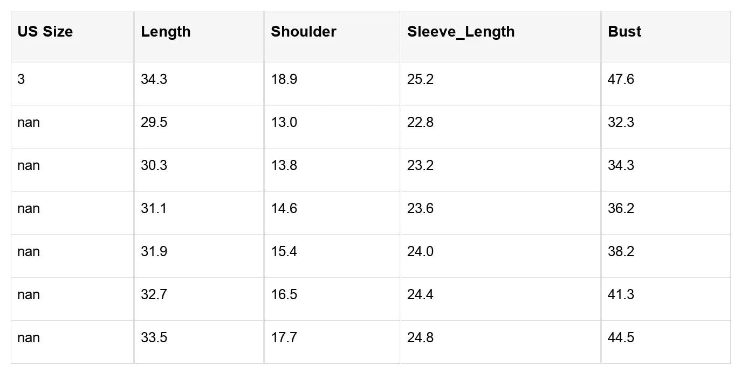
Task: Select the Length cell showing 31.1
Action: coord(154,209)
